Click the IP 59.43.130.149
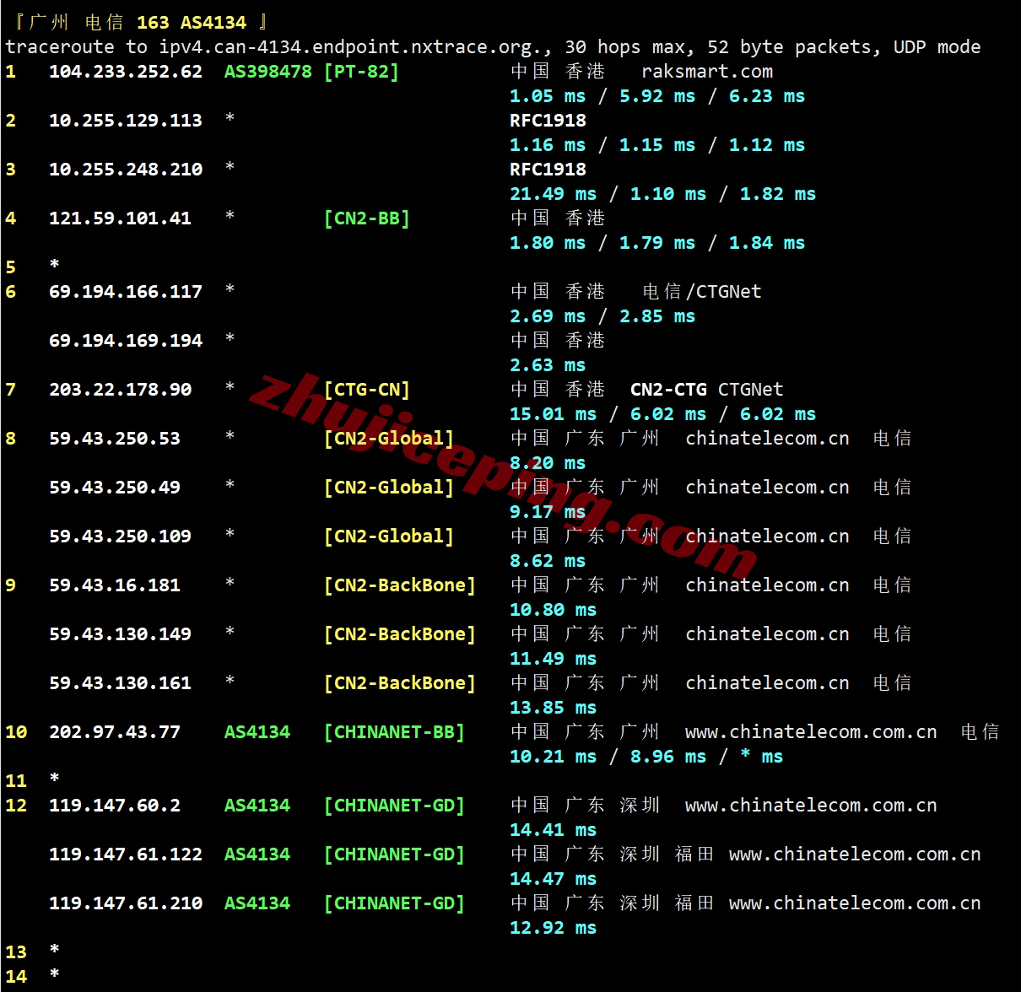 click(120, 634)
